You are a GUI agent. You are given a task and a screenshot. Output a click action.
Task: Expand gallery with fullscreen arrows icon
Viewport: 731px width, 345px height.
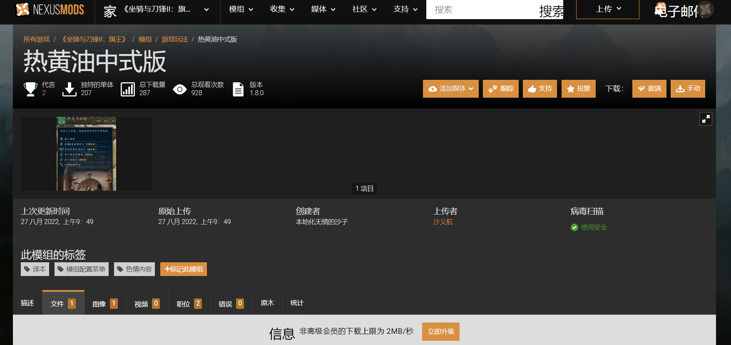coord(706,119)
